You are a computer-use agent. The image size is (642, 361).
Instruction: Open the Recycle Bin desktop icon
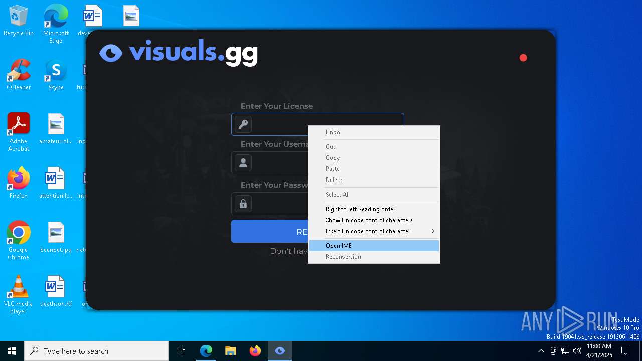tap(19, 21)
